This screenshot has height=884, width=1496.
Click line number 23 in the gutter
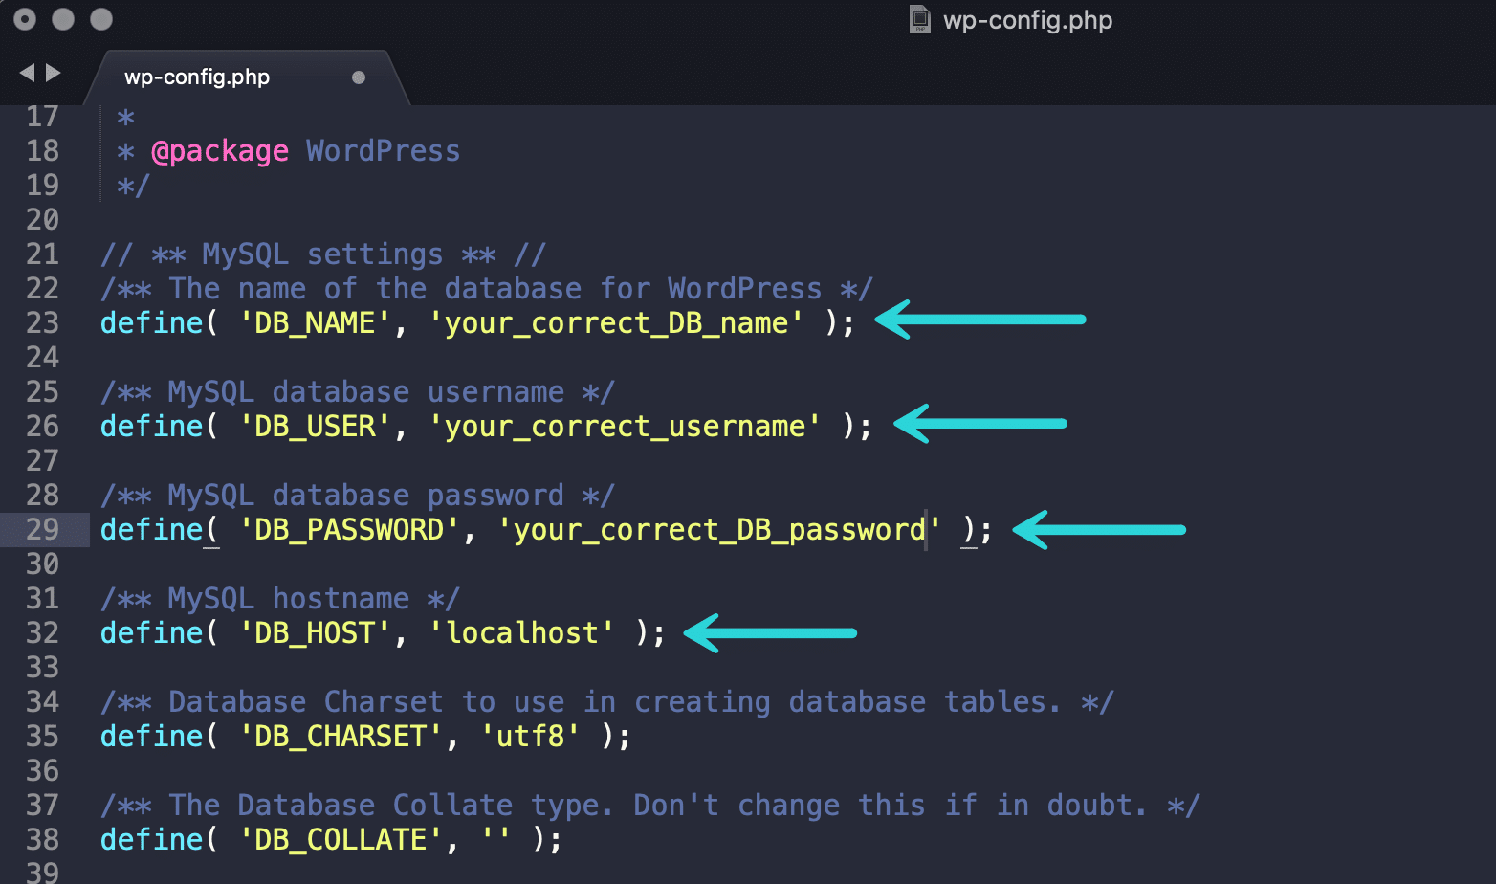[x=42, y=322]
